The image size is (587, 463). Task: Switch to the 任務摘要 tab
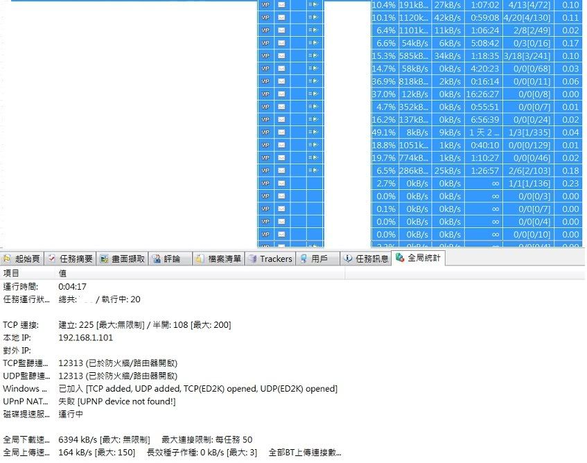click(70, 259)
